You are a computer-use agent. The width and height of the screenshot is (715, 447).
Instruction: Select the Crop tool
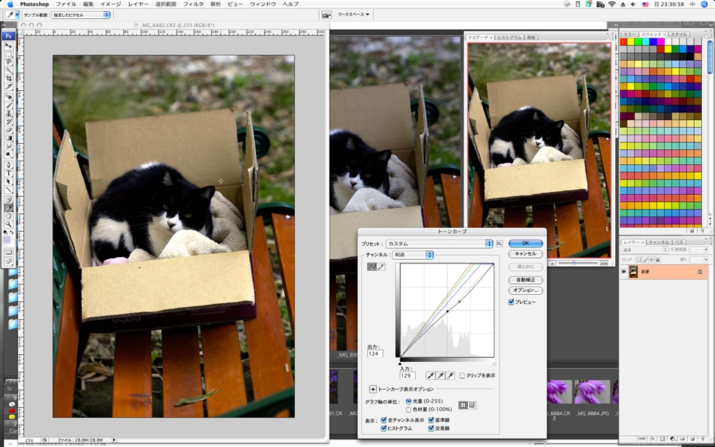8,78
